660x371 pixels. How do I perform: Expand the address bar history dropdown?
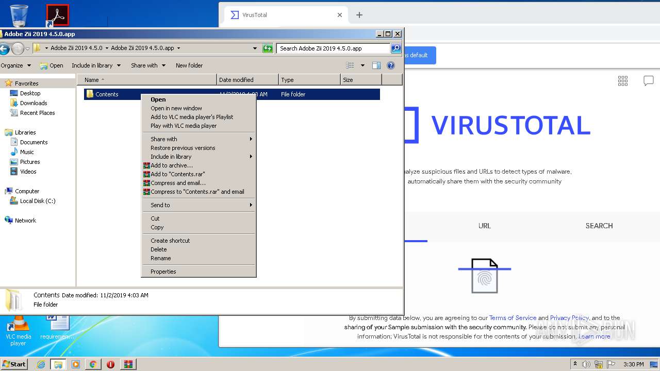click(255, 48)
